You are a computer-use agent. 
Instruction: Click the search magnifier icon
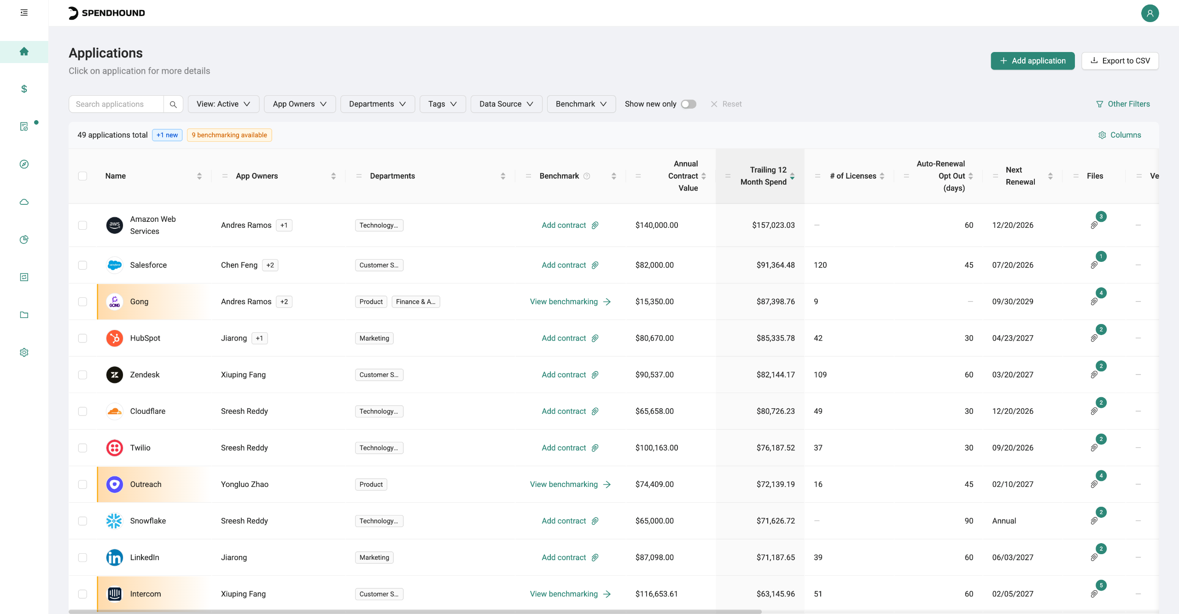(173, 104)
